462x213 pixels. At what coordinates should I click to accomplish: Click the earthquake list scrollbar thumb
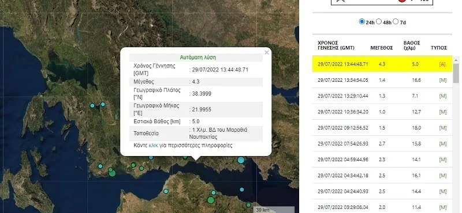coord(456,73)
